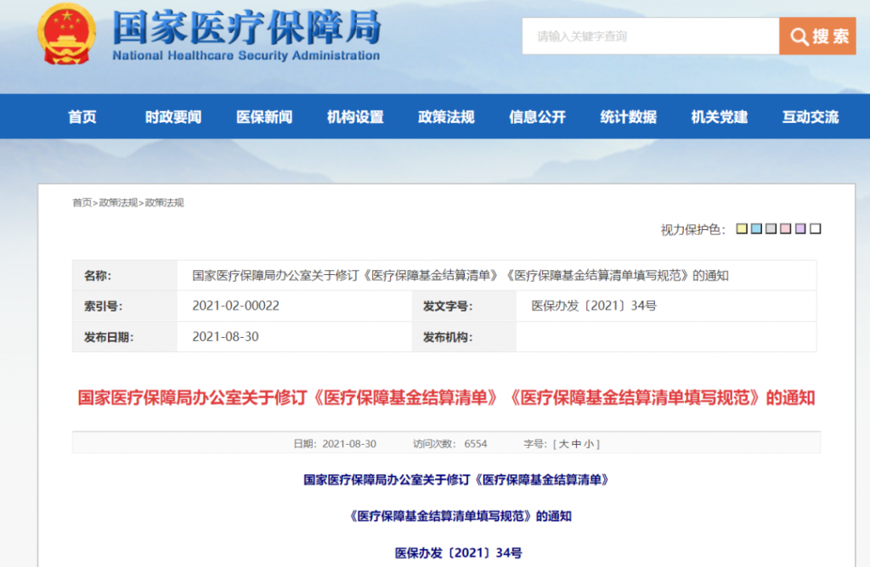Open the 医保新闻 navigation item
This screenshot has width=870, height=567.
point(264,117)
